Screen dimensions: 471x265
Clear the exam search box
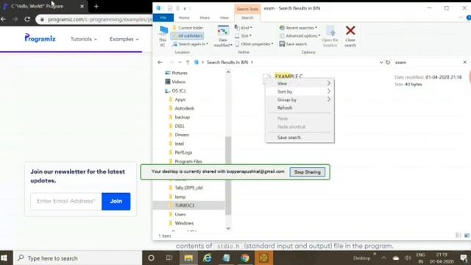coord(464,62)
